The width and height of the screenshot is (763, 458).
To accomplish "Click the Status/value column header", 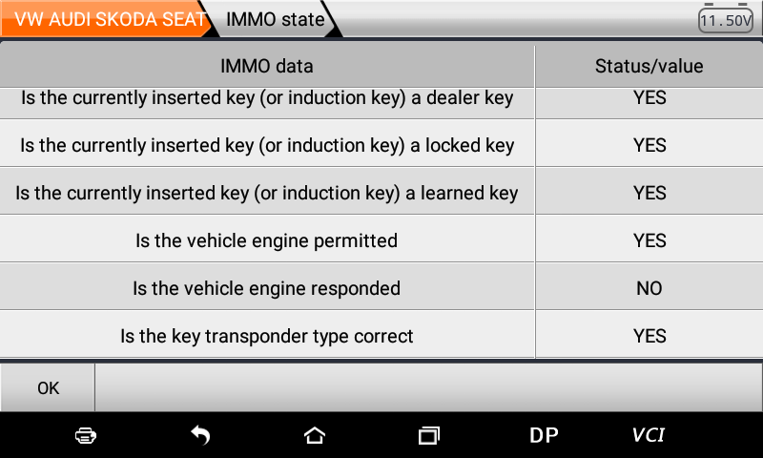I will pos(649,66).
